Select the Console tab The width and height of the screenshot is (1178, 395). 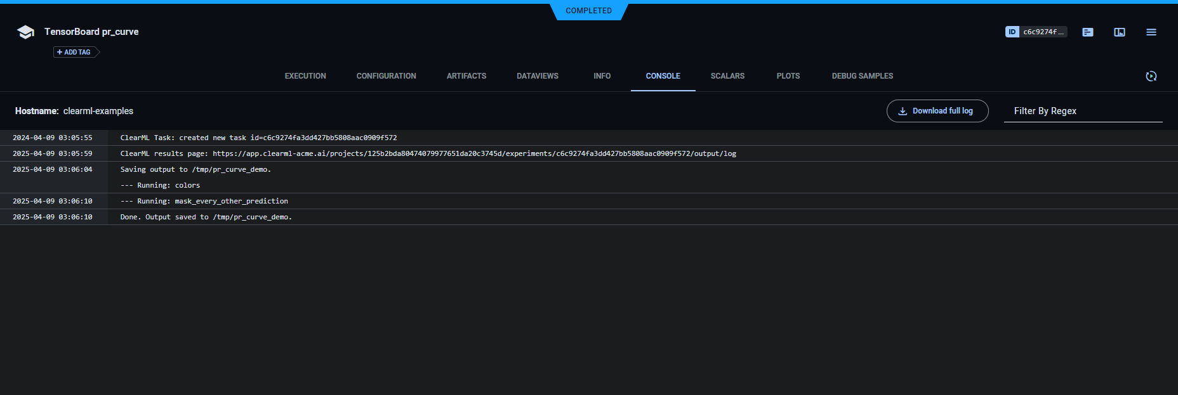tap(663, 76)
